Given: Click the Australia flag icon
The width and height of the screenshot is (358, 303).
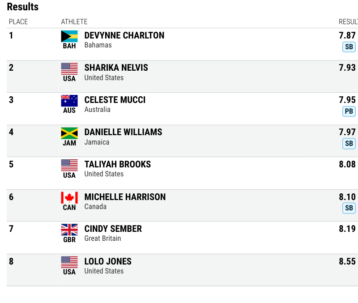Looking at the screenshot, I should pyautogui.click(x=69, y=101).
